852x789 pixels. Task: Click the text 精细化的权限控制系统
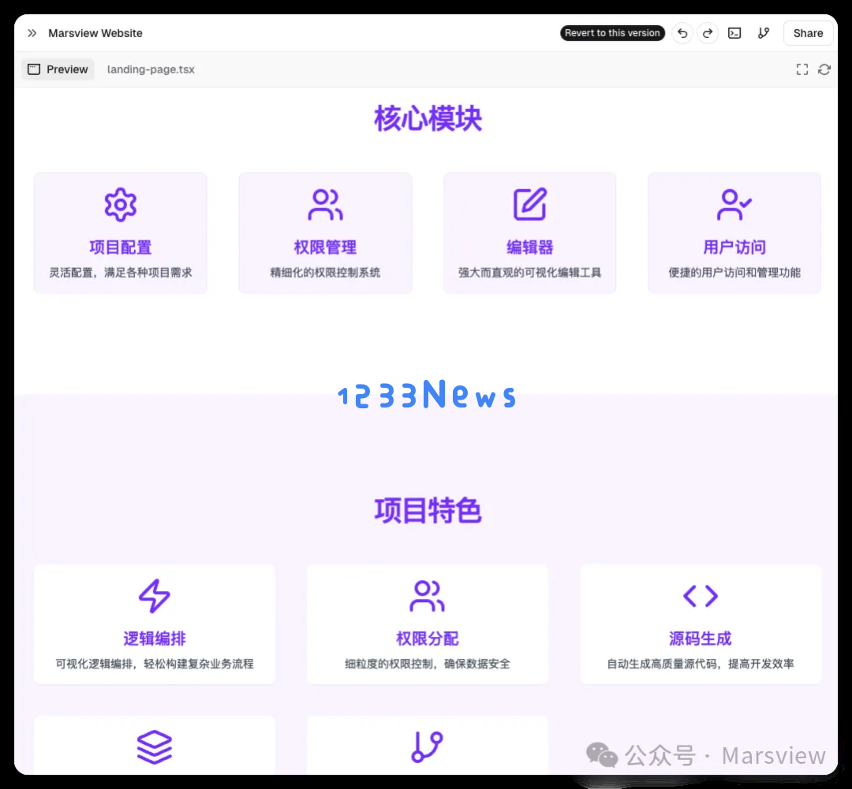[325, 273]
